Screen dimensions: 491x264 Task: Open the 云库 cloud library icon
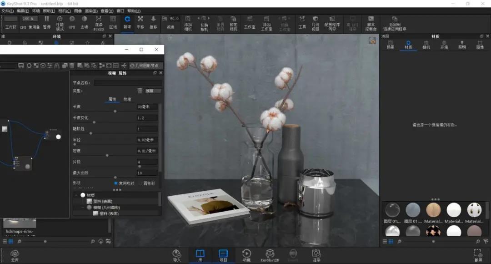point(15,255)
